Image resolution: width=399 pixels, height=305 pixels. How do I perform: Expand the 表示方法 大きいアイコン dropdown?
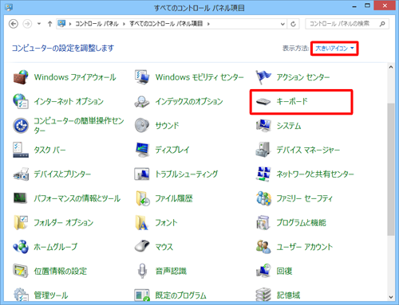334,49
